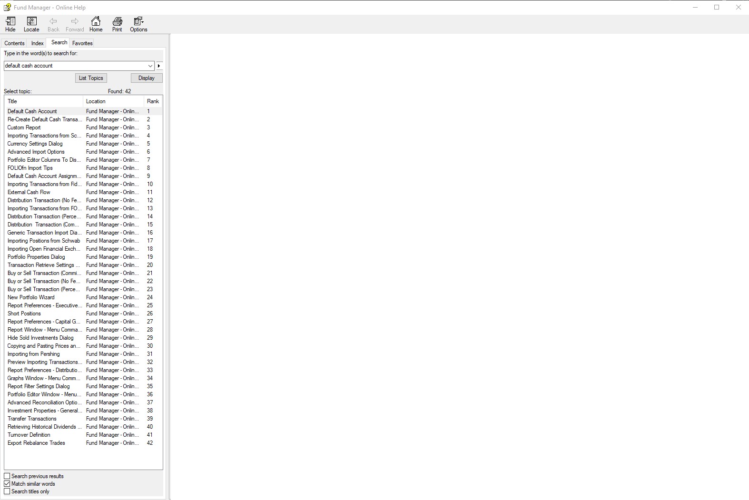Switch to the Index tab

click(x=38, y=43)
